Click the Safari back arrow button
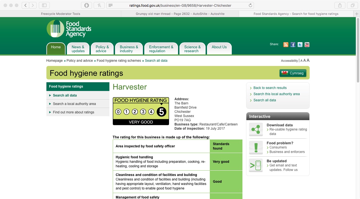 [25, 5]
